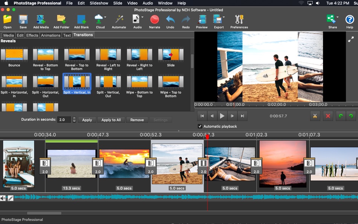Open the Slideshow menu
Image resolution: width=358 pixels, height=224 pixels.
click(x=99, y=3)
